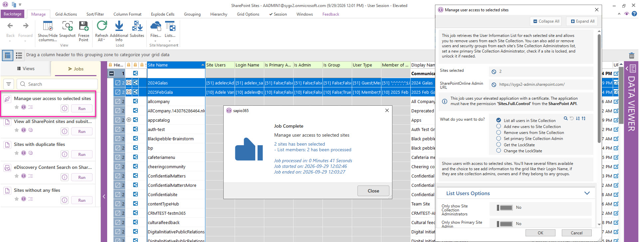Collapse the top hierarchy row in grid
This screenshot has width=639, height=242.
tap(112, 73)
